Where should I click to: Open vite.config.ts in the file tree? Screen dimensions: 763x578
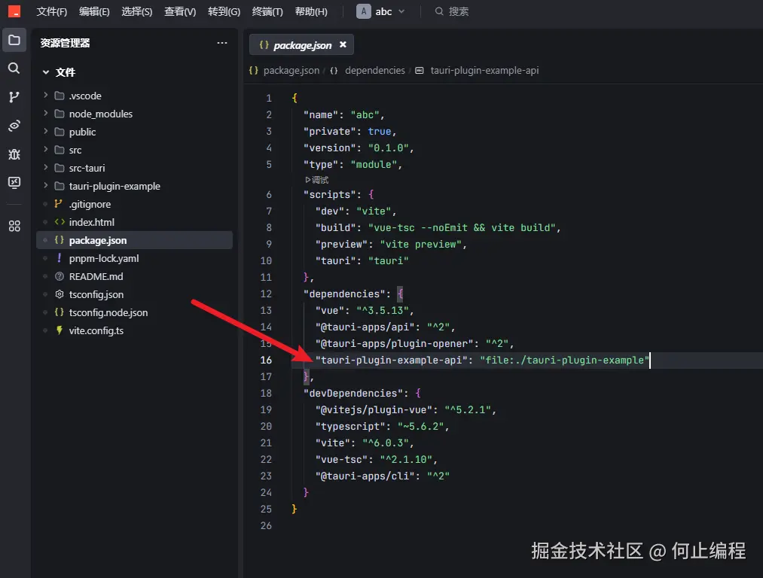(96, 330)
